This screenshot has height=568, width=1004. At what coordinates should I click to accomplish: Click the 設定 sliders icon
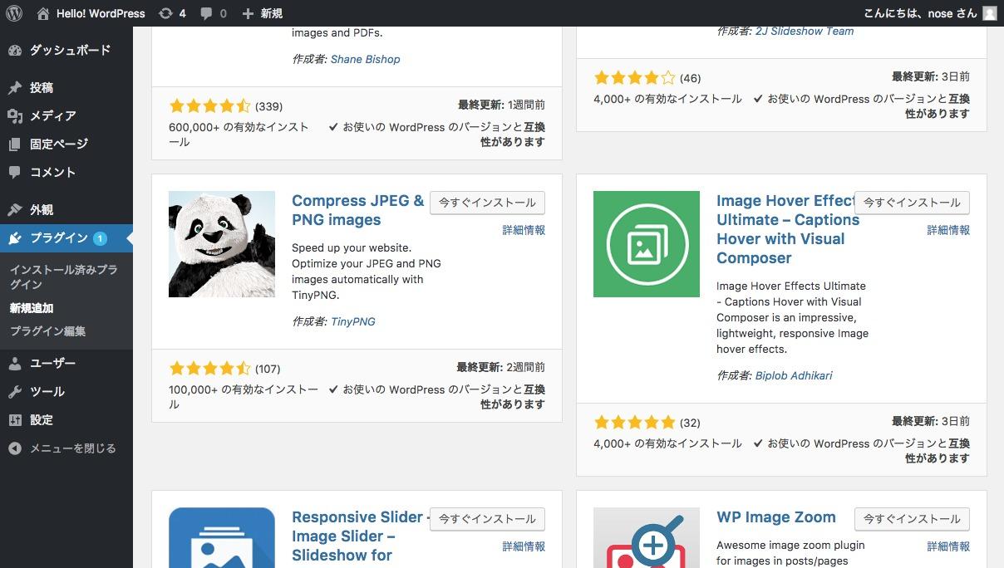click(15, 420)
